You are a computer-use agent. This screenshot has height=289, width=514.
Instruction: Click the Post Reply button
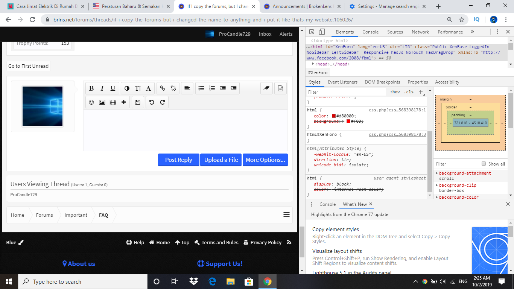point(179,160)
